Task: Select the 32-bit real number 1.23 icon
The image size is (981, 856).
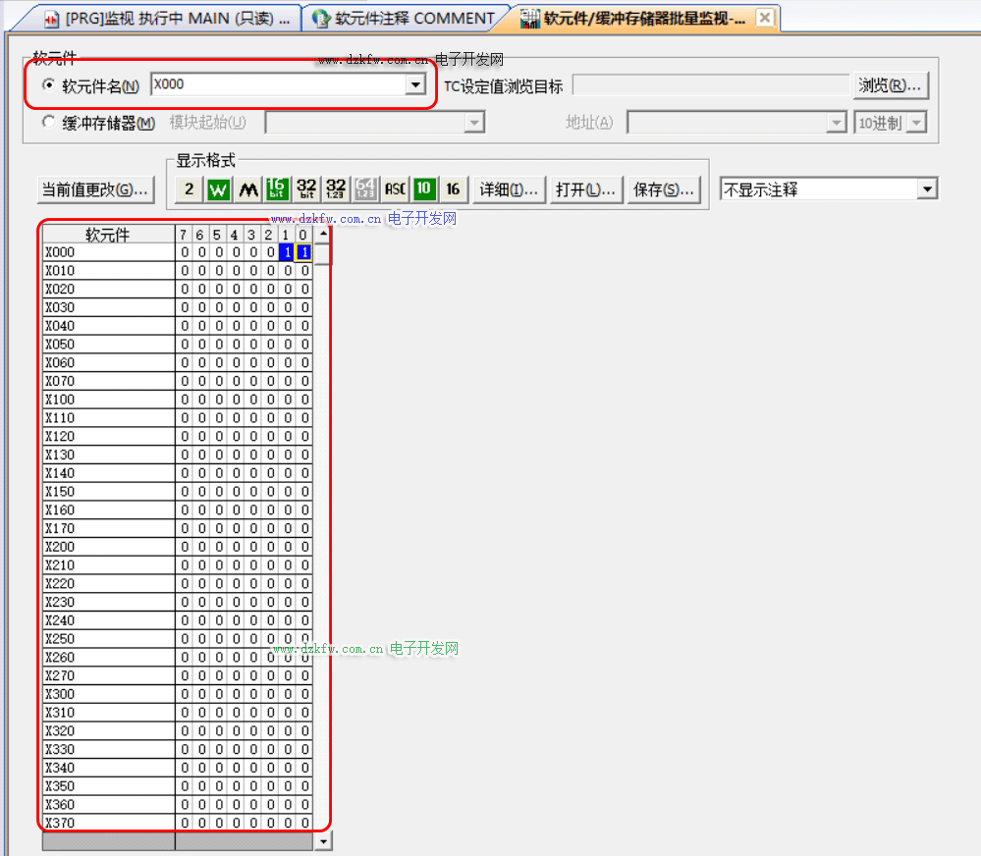Action: pos(336,189)
